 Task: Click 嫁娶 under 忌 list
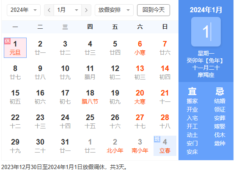[x=220, y=126]
